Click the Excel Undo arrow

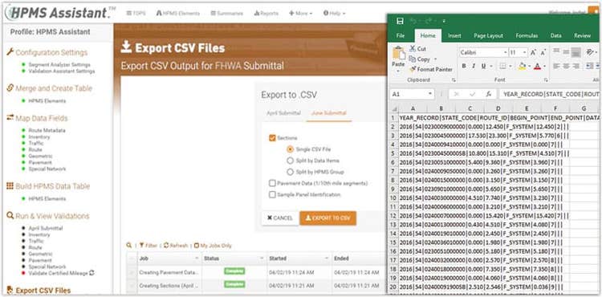coord(413,21)
